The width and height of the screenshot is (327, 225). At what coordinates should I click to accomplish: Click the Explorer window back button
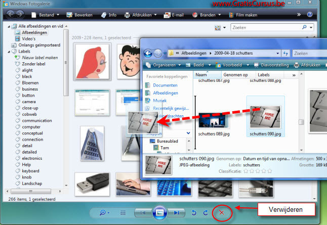tap(148, 53)
